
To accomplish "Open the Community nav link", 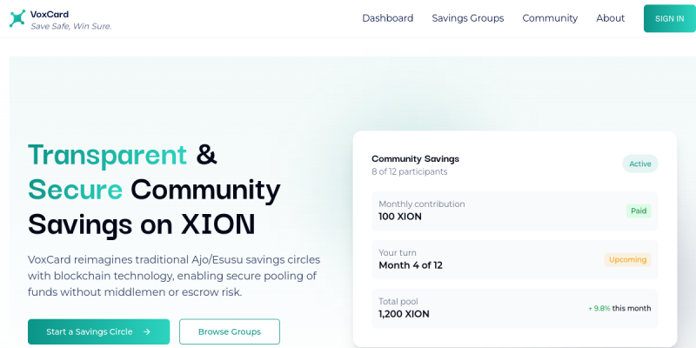I will pos(550,18).
